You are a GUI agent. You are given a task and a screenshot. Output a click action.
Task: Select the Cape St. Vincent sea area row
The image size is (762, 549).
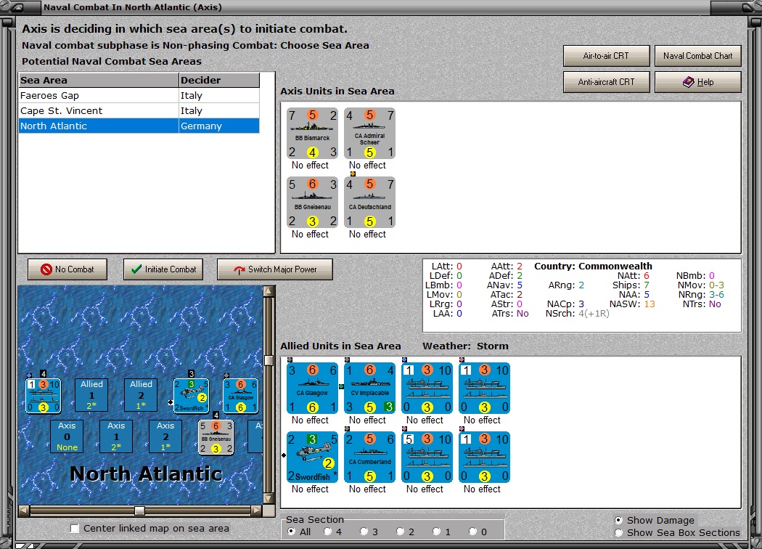[x=139, y=110]
